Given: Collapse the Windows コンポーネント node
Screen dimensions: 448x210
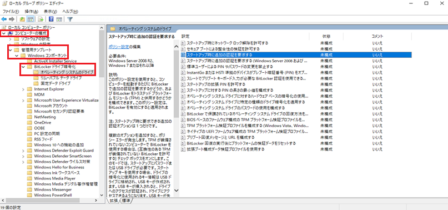Looking at the screenshot, I should [x=17, y=55].
